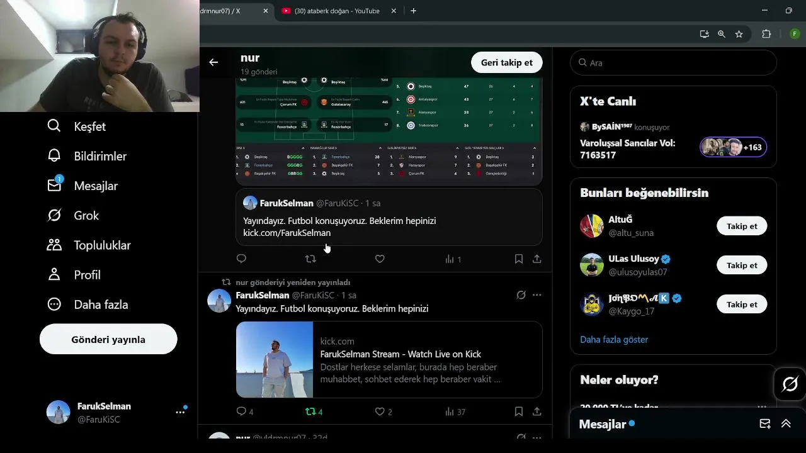Viewport: 806px width, 453px height.
Task: Open kick.com FarukSelman Stream link card
Action: pos(389,360)
